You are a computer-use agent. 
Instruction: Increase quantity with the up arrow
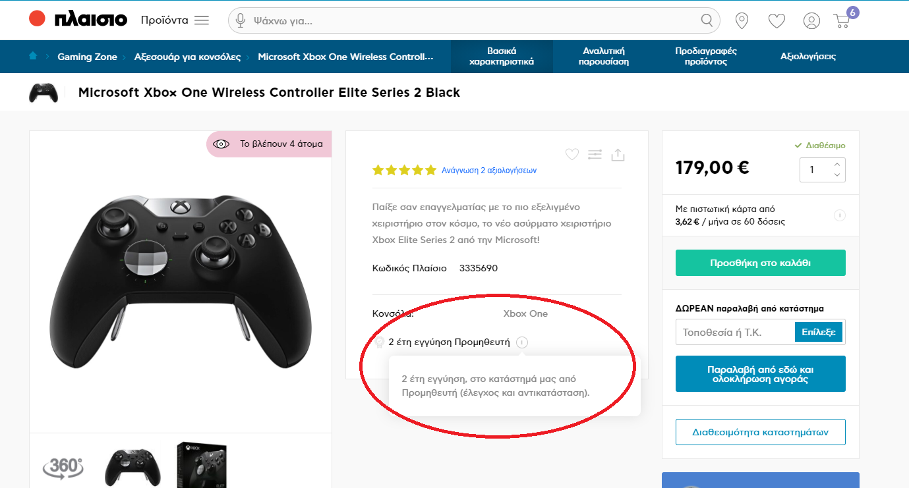coord(836,165)
